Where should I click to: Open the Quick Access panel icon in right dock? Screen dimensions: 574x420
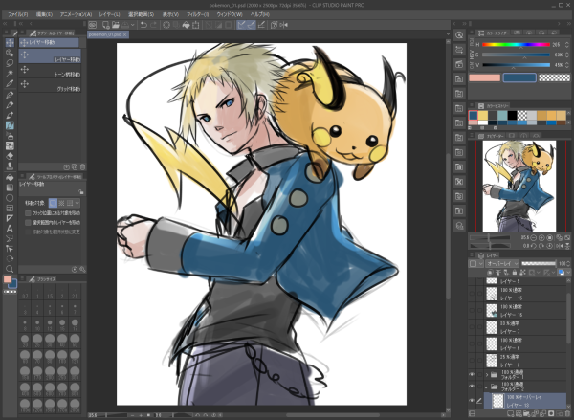pyautogui.click(x=459, y=35)
